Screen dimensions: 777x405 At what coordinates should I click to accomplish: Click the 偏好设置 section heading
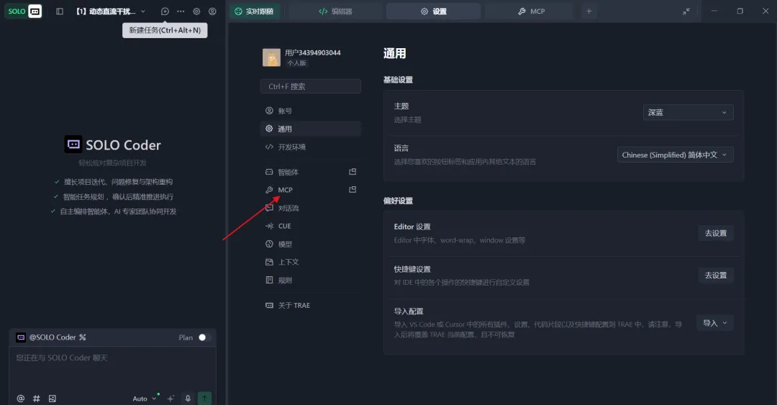point(398,201)
